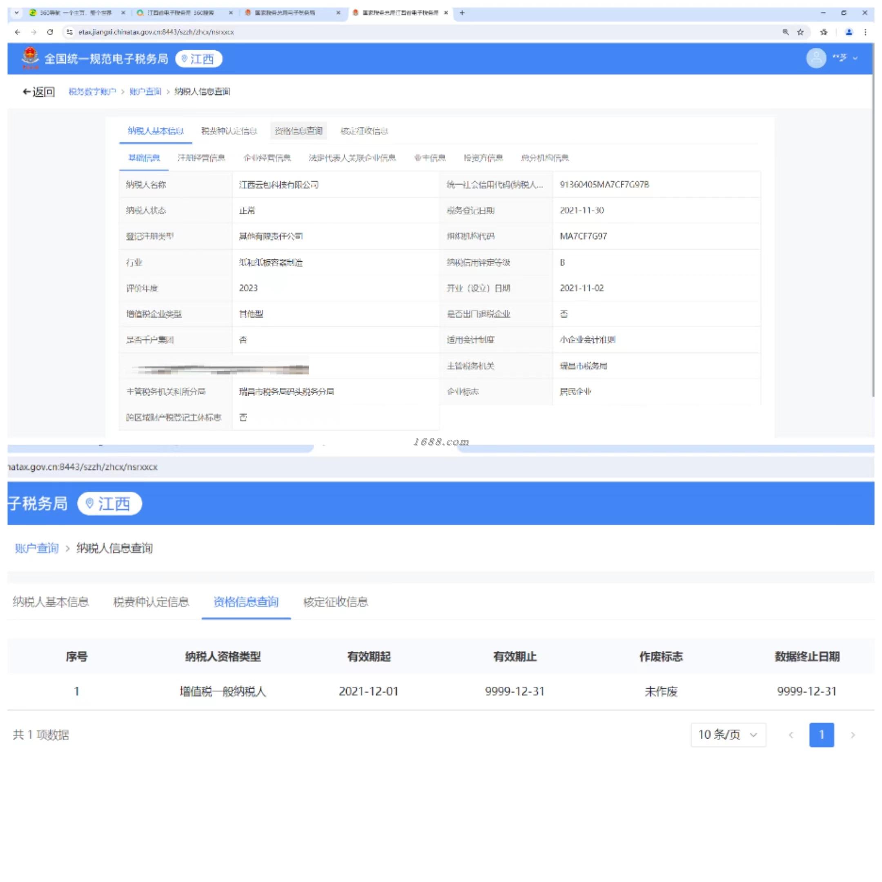Open the browser extensions puzzle icon
The height and width of the screenshot is (882, 882).
pyautogui.click(x=824, y=32)
